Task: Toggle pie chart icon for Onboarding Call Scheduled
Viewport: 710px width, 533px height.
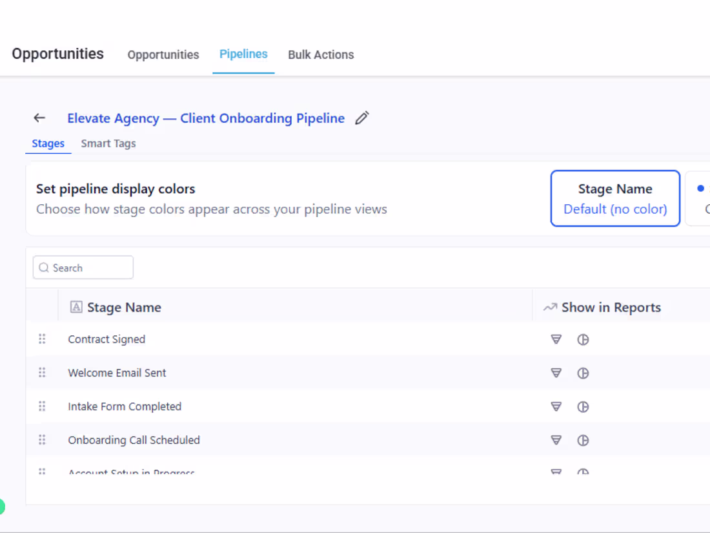Action: (x=583, y=440)
